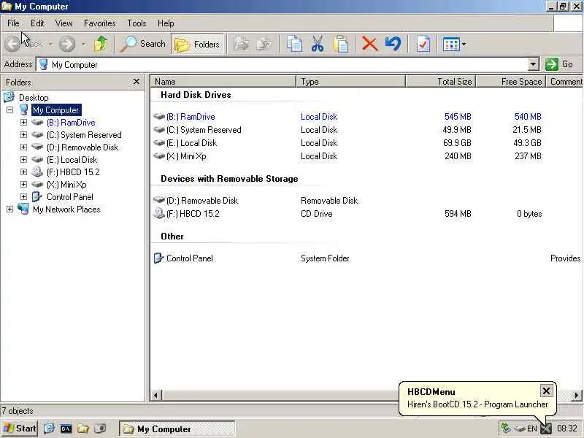Screen dimensions: 584x438
Task: Click the Paste clipboard icon
Action: point(341,44)
